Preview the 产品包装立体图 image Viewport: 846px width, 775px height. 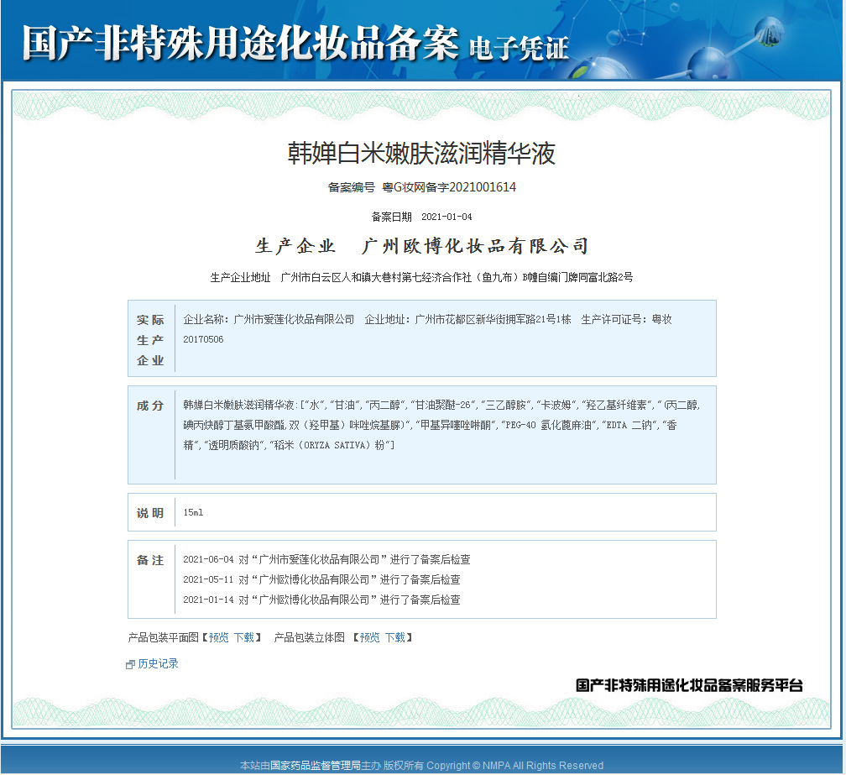click(x=369, y=637)
